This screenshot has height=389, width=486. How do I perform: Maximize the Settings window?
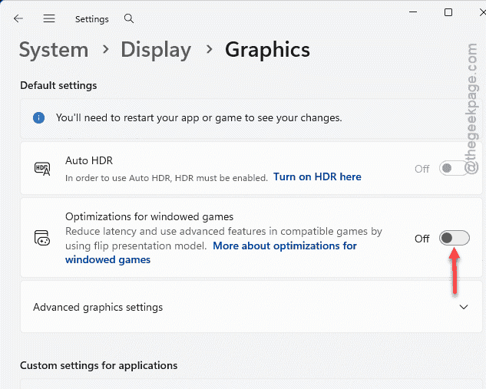[x=448, y=12]
